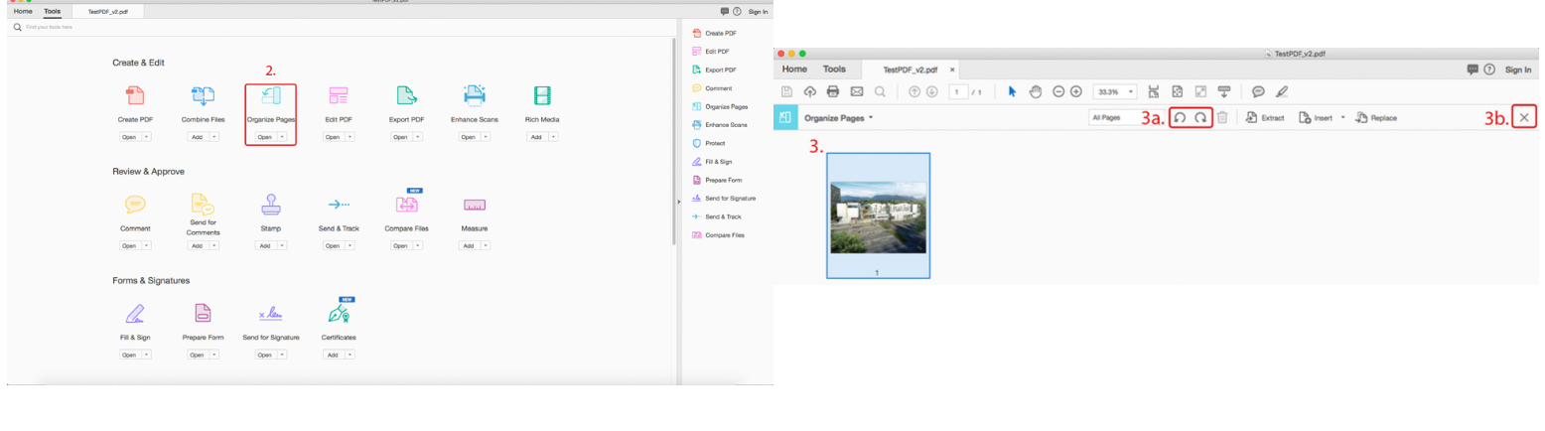Click the Comment tool icon in Review & Approve
Screen dimensions: 1545x431
pyautogui.click(x=135, y=204)
